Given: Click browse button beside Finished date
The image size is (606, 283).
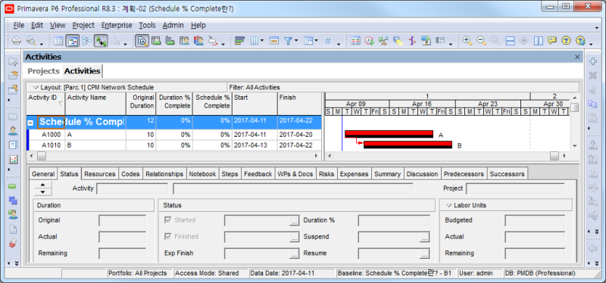Looking at the screenshot, I should pos(295,238).
